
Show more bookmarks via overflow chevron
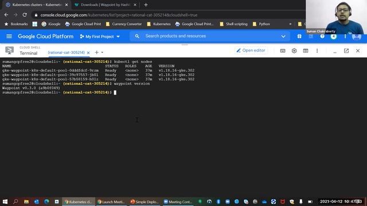290,24
